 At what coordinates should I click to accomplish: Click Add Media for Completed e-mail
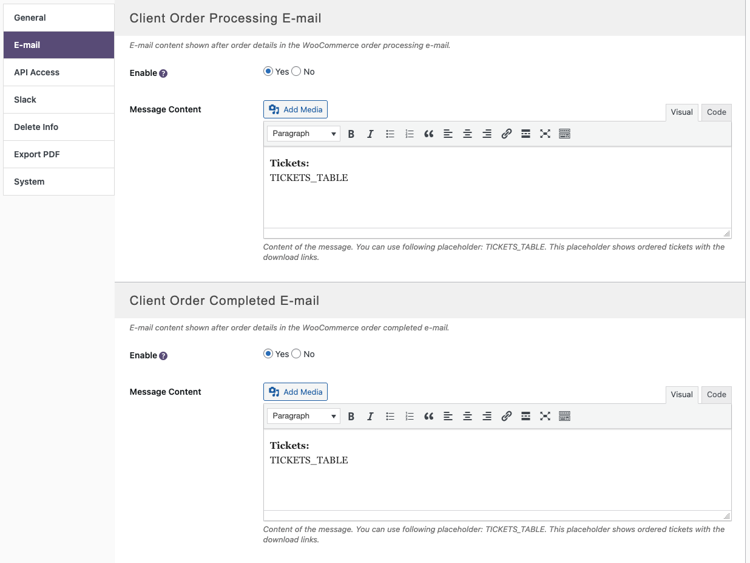point(296,392)
